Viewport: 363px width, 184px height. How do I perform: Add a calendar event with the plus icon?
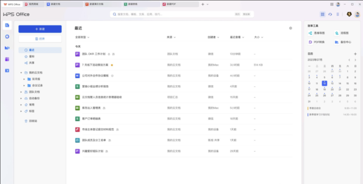coord(355,54)
